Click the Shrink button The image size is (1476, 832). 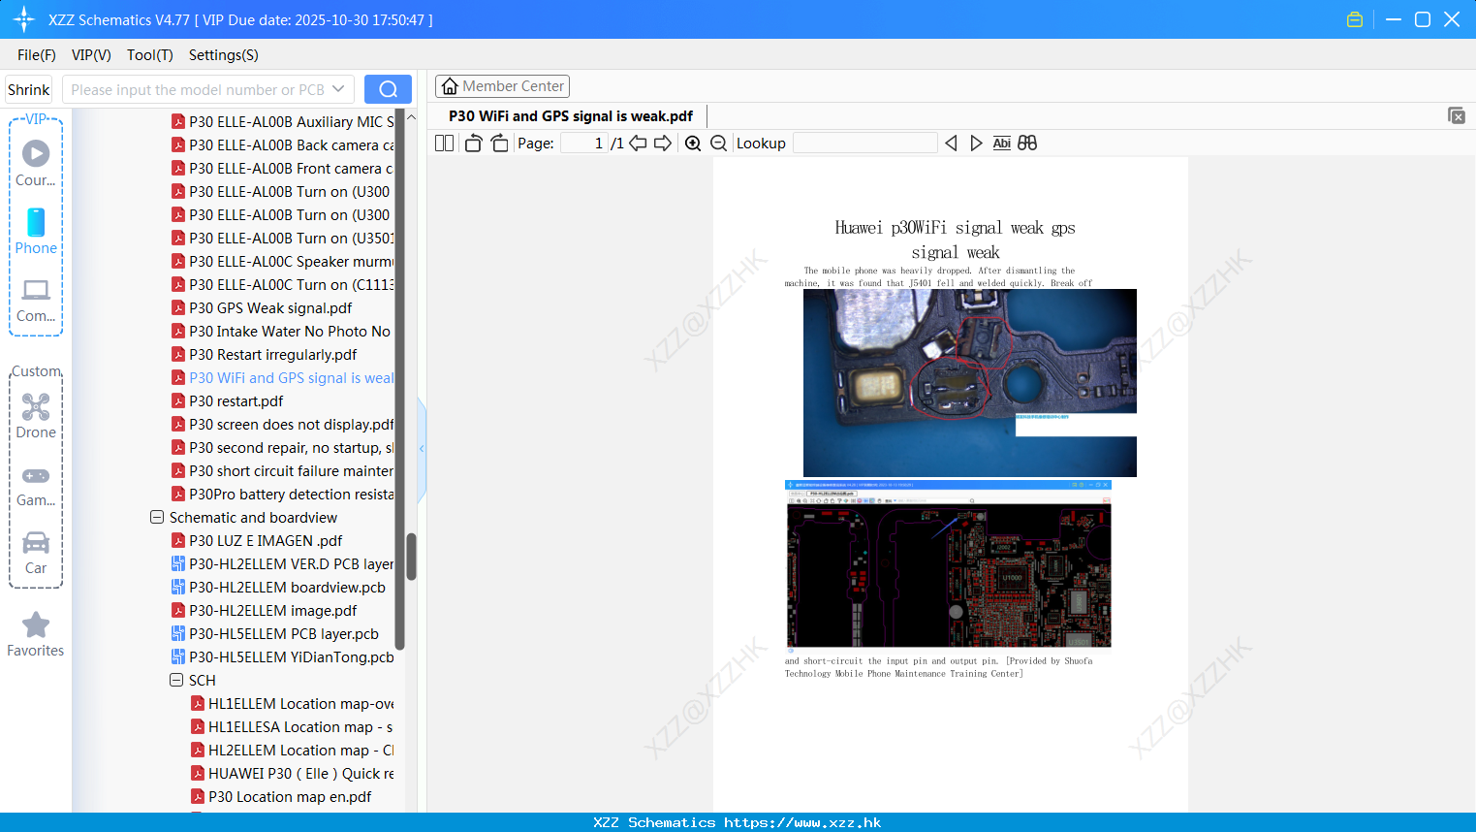28,89
